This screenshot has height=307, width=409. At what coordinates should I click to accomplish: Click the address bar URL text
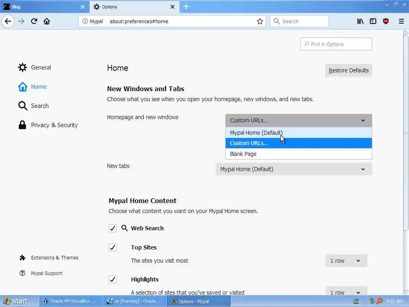coord(139,22)
